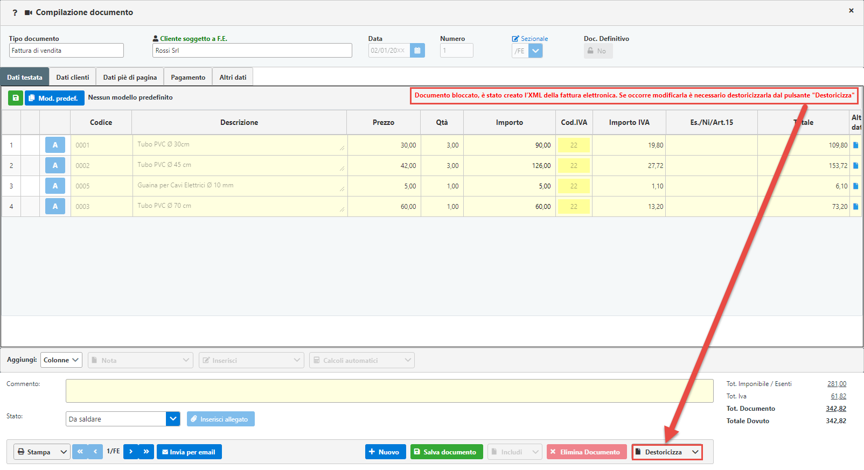Screen dimensions: 864x470
Task: Open other data icon for row 6,10
Action: (x=855, y=186)
